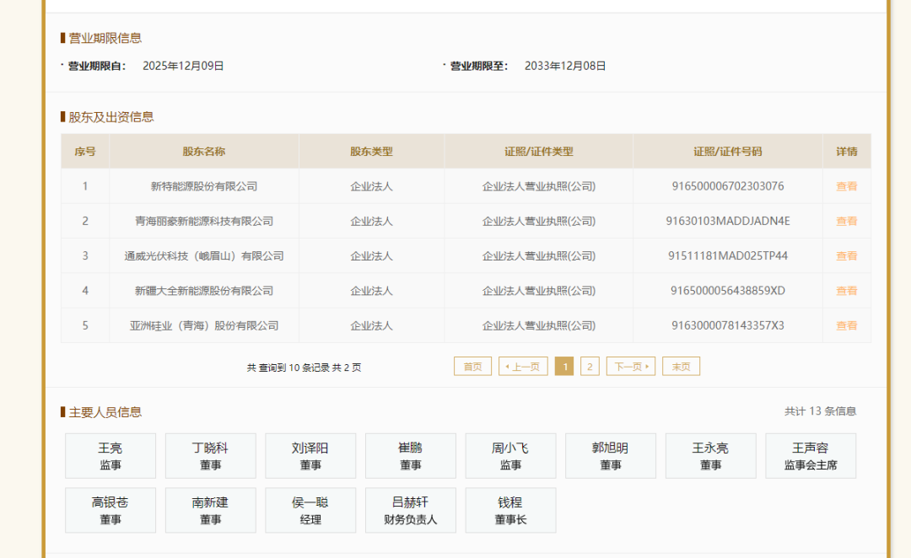Click license number 91630103MADDJADN4E
Screen dimensions: 911x558
[727, 221]
